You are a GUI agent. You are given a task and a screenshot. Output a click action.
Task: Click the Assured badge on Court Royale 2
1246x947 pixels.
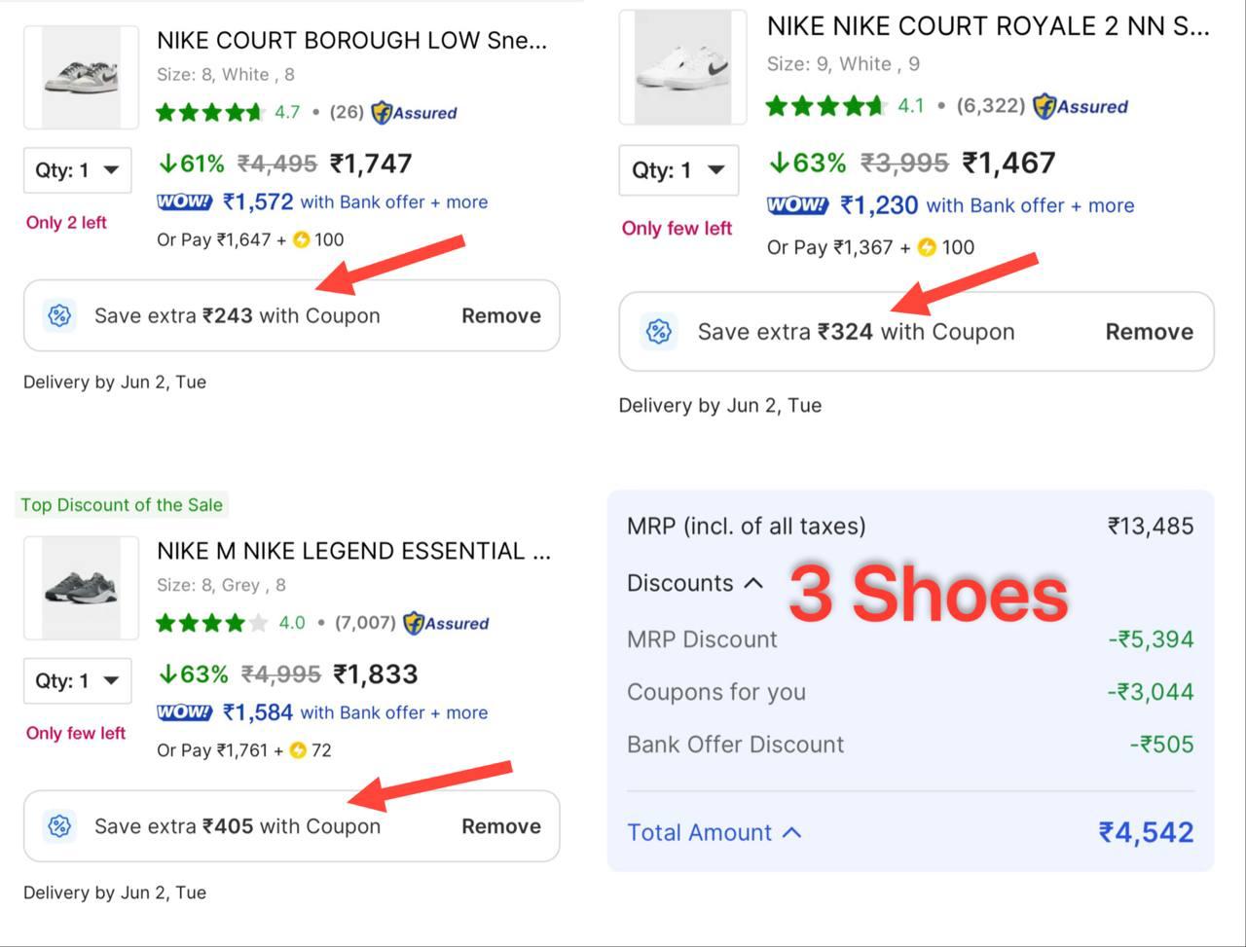click(x=1080, y=106)
